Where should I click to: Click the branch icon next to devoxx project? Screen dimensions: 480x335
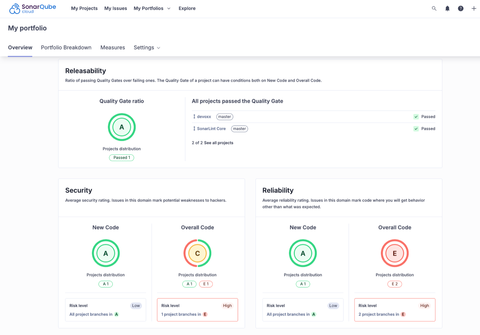coord(194,116)
